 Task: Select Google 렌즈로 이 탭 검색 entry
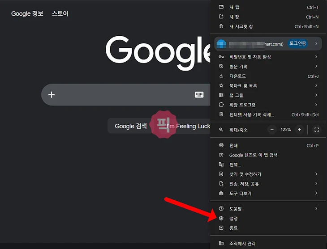268,155
